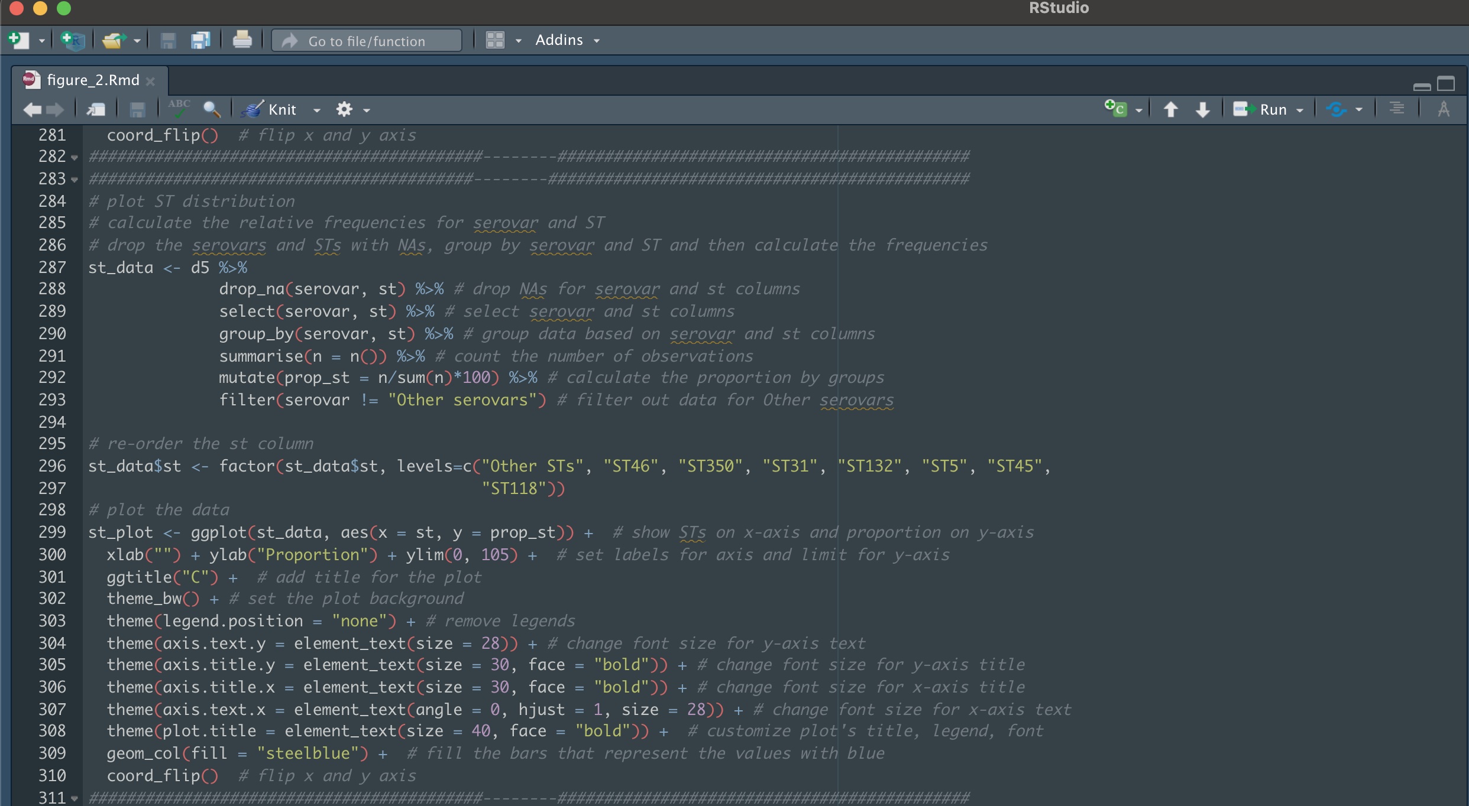Open the Knit options dropdown

coord(317,110)
